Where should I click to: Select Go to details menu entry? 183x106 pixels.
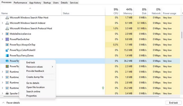coord(33,83)
